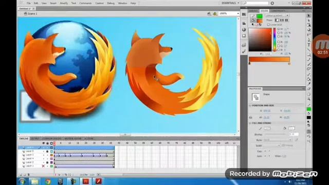Image resolution: width=329 pixels, height=185 pixels.
Task: Select the first B brightness radio button
Action: point(279,36)
